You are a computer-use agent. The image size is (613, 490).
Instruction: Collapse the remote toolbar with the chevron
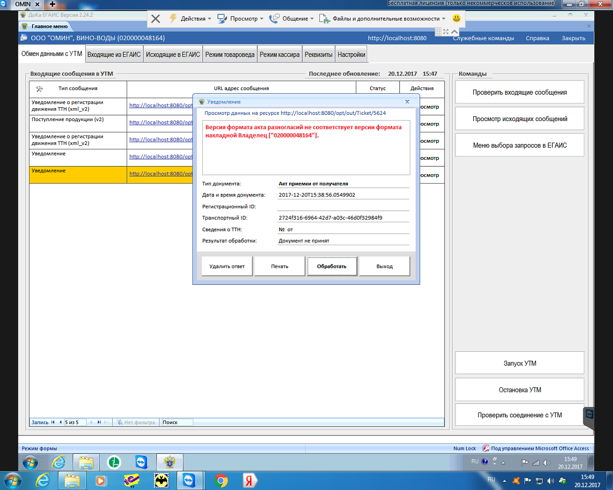[x=454, y=32]
